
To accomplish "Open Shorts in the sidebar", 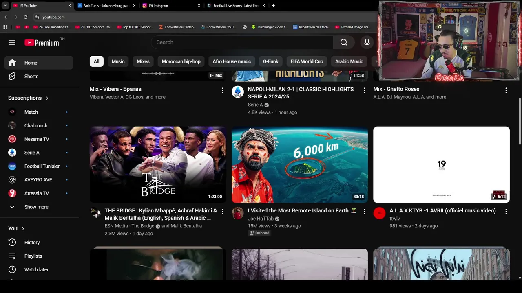I will tap(39, 77).
